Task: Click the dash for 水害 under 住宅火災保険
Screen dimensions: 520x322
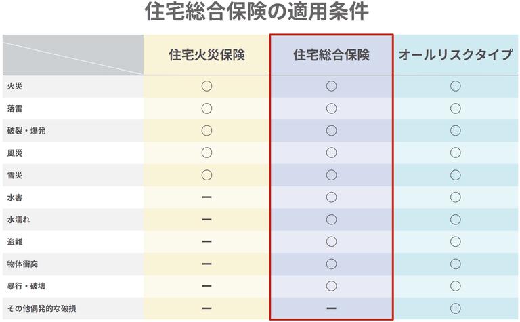Action: point(207,197)
